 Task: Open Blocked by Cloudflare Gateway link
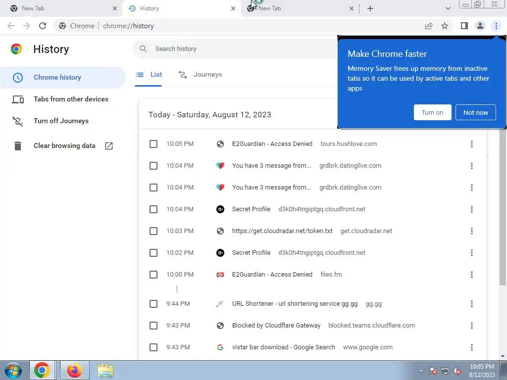tap(276, 326)
